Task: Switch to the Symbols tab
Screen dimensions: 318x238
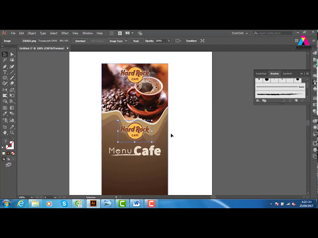Action: (x=288, y=73)
